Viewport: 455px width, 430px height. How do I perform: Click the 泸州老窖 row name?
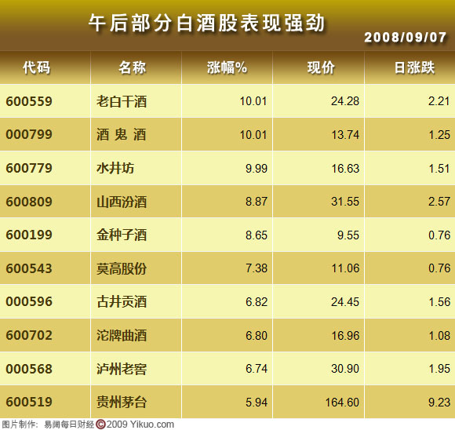(122, 369)
